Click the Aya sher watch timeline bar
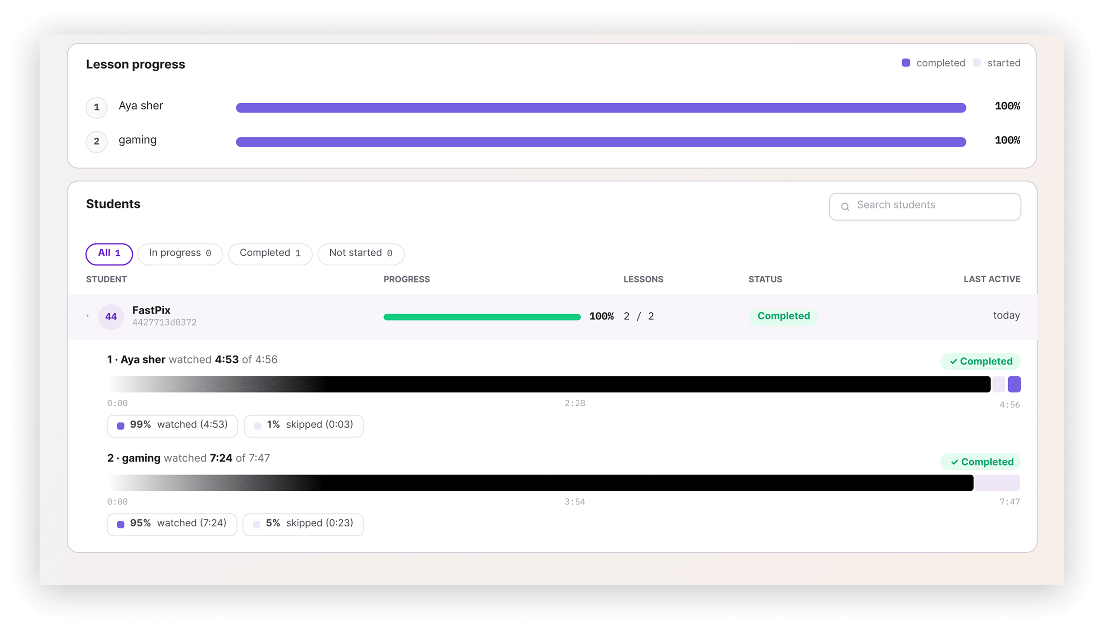The width and height of the screenshot is (1104, 630). (x=564, y=384)
